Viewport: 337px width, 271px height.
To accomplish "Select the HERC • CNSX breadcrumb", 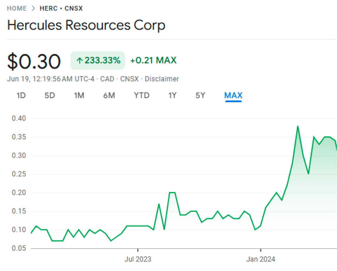I will 61,8.
